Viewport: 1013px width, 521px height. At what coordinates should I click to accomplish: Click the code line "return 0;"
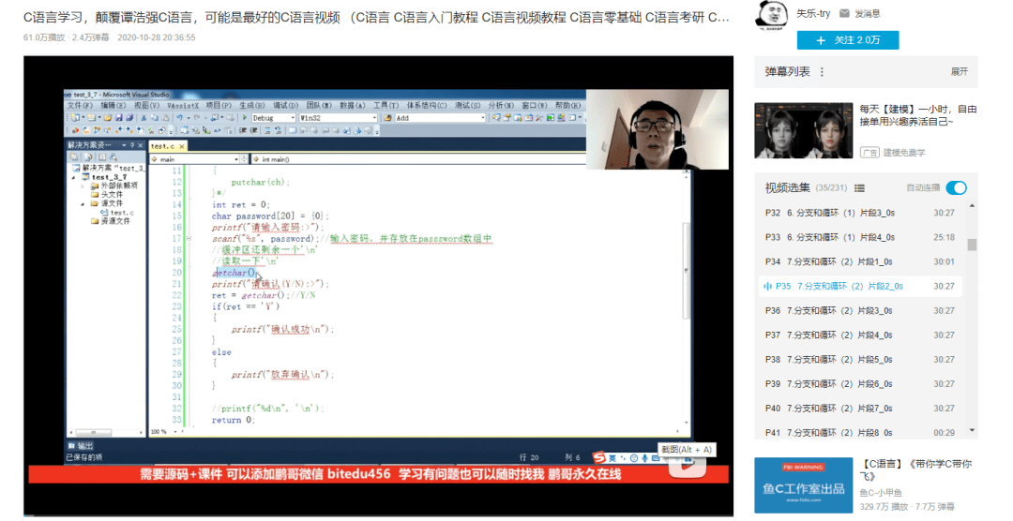[233, 421]
